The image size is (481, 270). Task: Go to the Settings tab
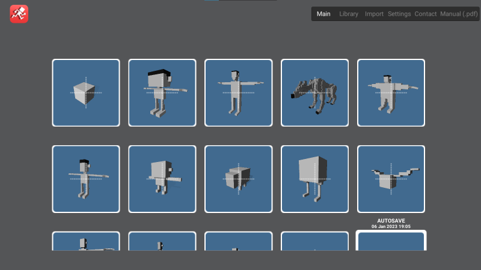(399, 14)
